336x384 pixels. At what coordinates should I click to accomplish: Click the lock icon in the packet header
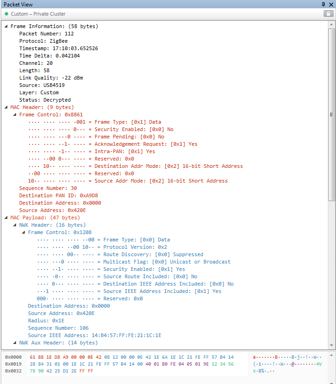pyautogui.click(x=328, y=14)
